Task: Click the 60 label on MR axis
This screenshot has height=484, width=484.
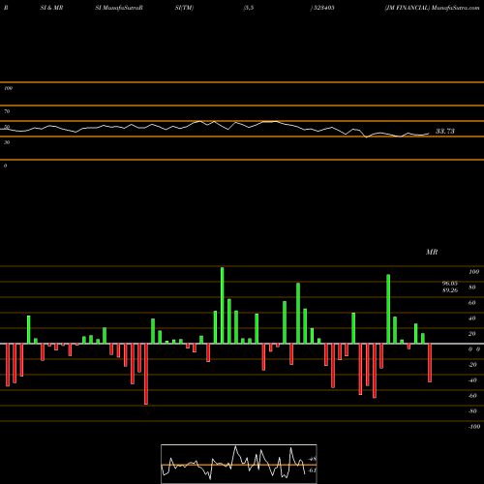Action: click(x=471, y=303)
